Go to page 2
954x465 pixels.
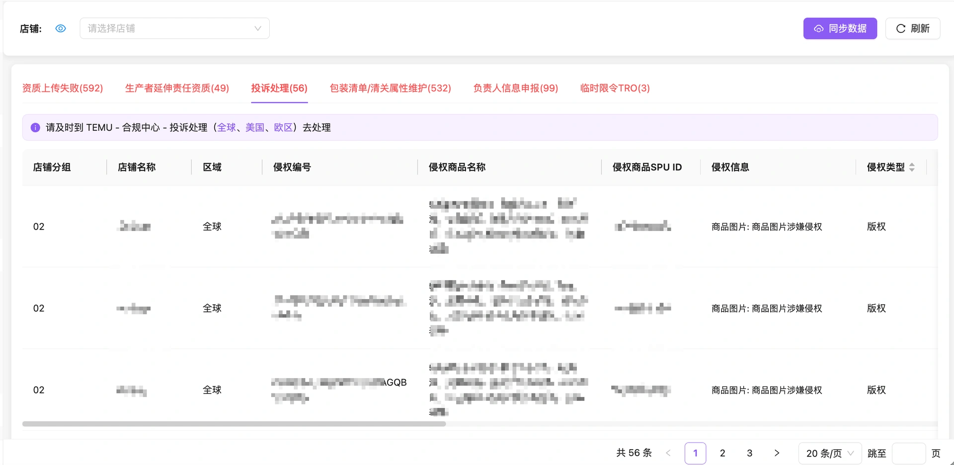coord(722,453)
